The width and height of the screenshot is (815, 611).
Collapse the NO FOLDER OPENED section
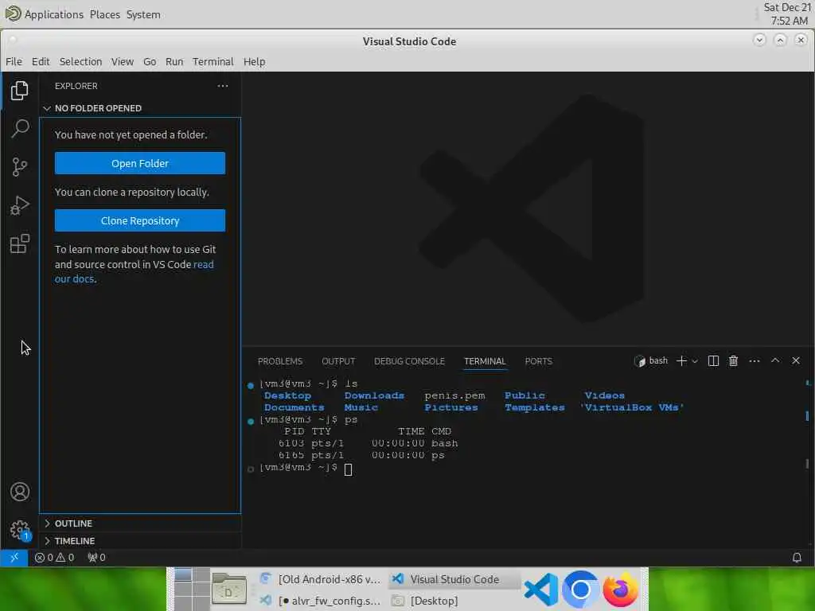pos(98,108)
